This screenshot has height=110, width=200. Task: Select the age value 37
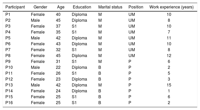tap(58, 26)
